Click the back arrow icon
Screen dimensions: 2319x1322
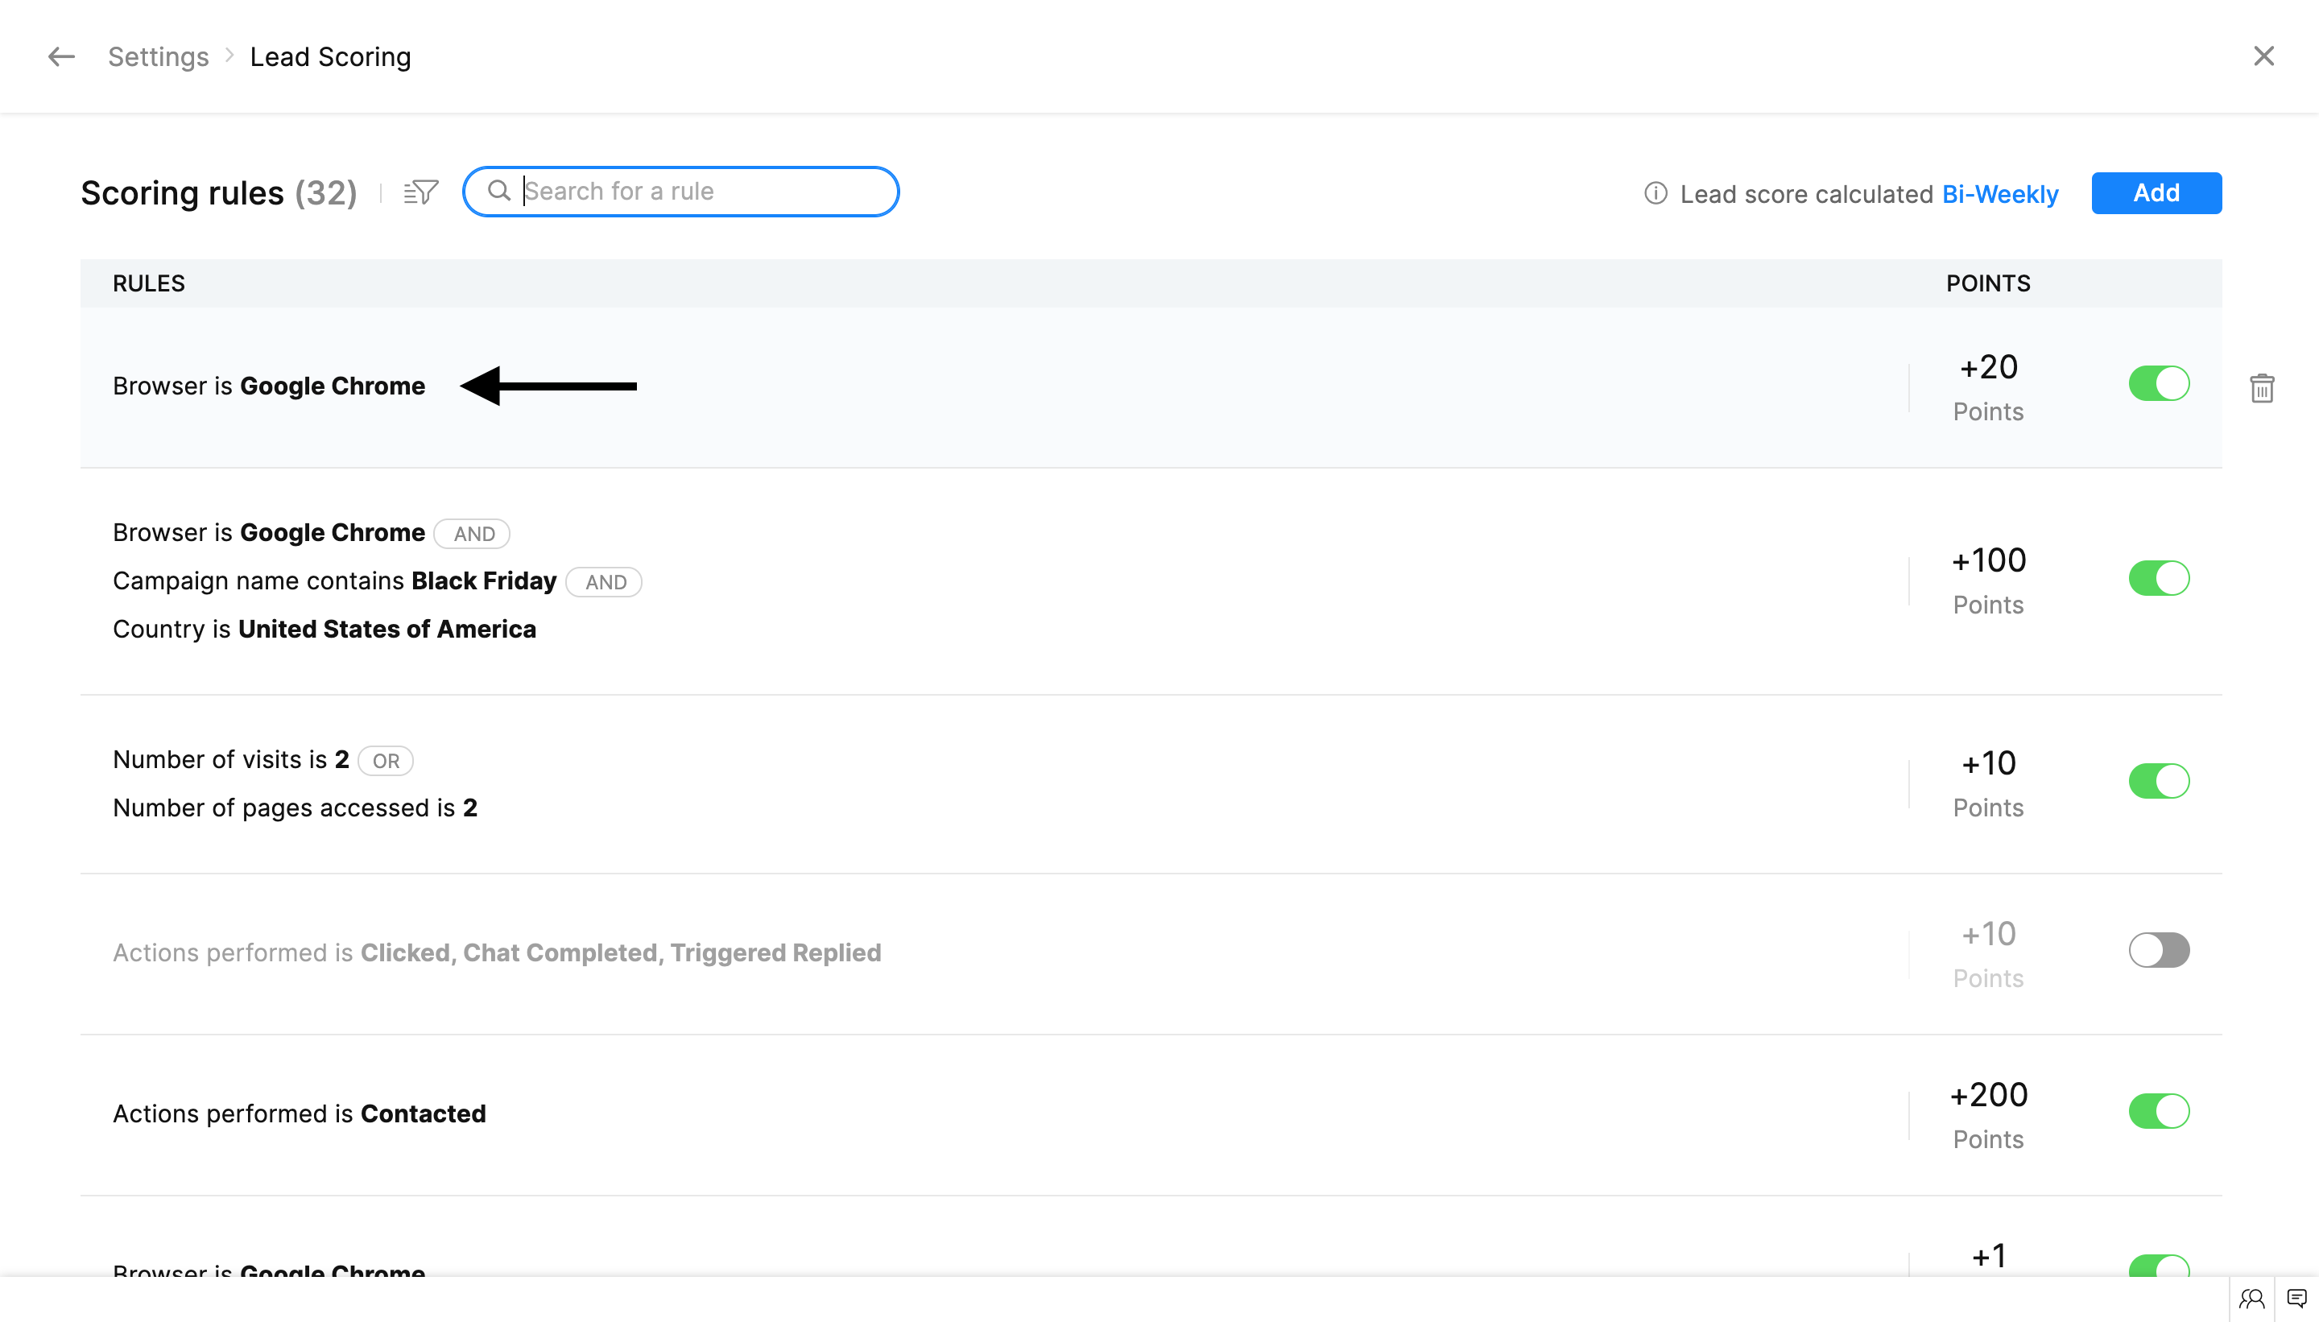point(61,56)
